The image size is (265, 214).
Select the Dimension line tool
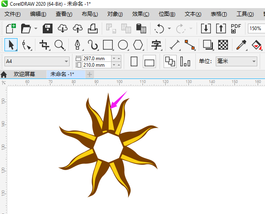(175, 45)
